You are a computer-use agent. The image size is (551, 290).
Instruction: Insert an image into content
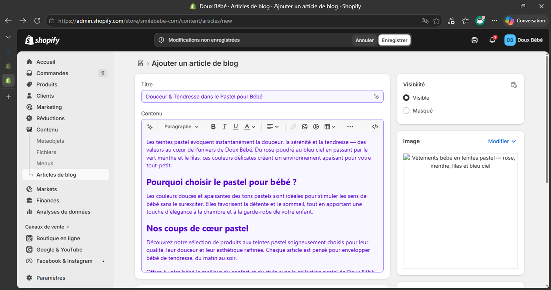pyautogui.click(x=305, y=127)
